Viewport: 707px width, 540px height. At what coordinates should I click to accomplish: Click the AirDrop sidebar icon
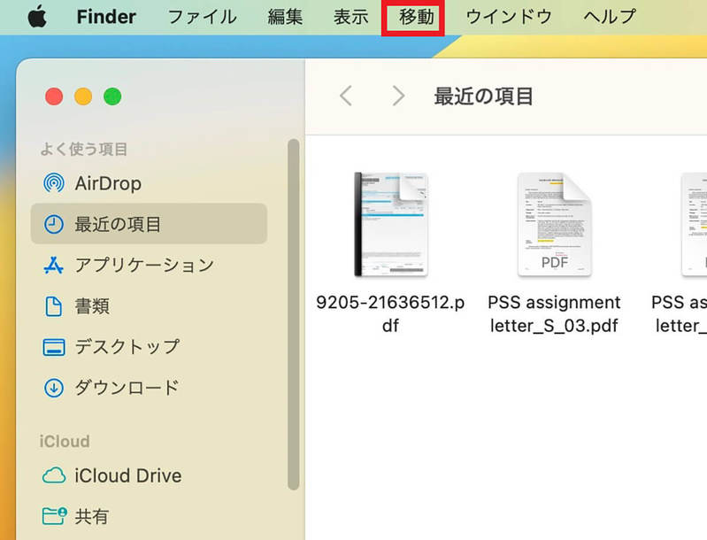(x=54, y=183)
